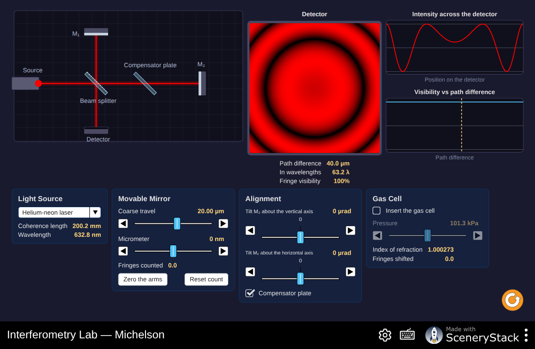The height and width of the screenshot is (349, 535).
Task: Click the Wavelength 632.8 nm value
Action: point(87,235)
